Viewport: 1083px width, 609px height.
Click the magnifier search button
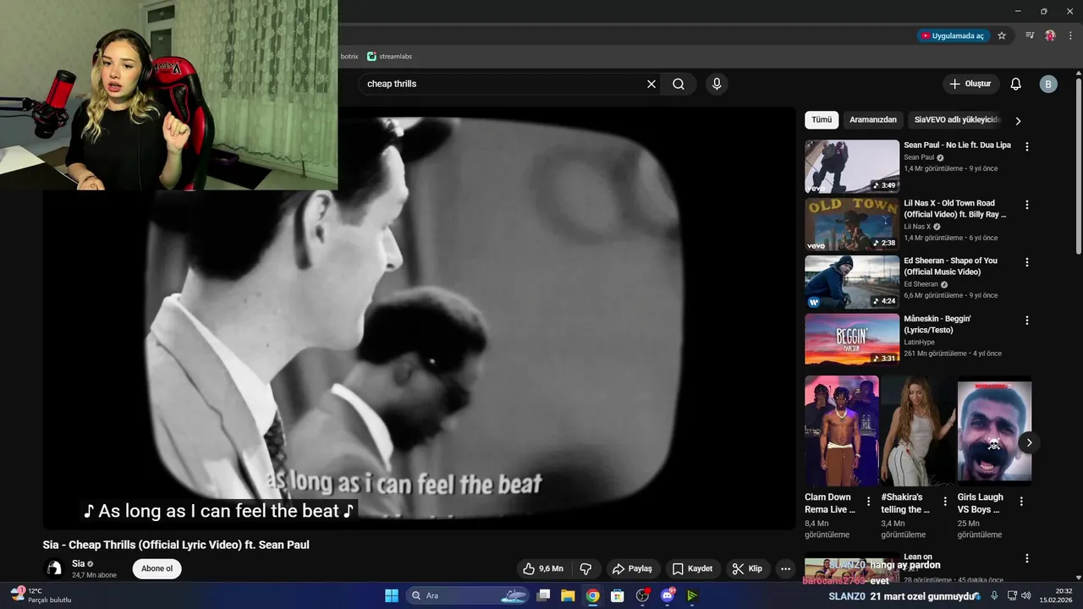click(x=679, y=84)
